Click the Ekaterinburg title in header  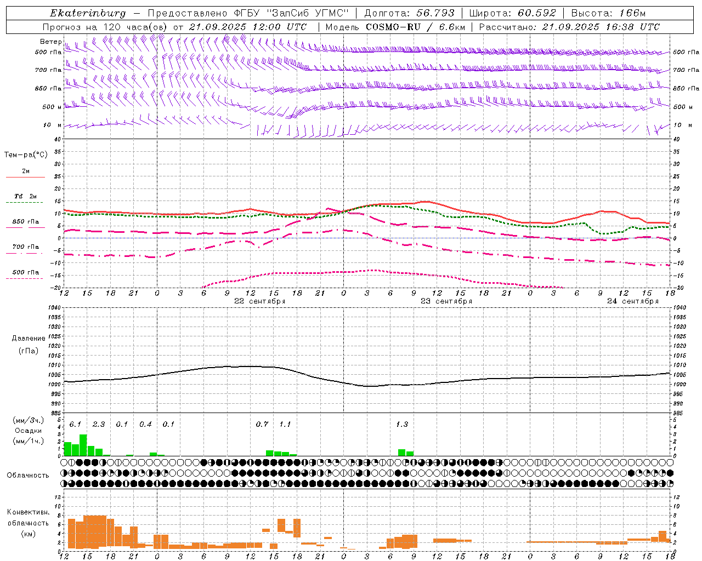tap(87, 13)
